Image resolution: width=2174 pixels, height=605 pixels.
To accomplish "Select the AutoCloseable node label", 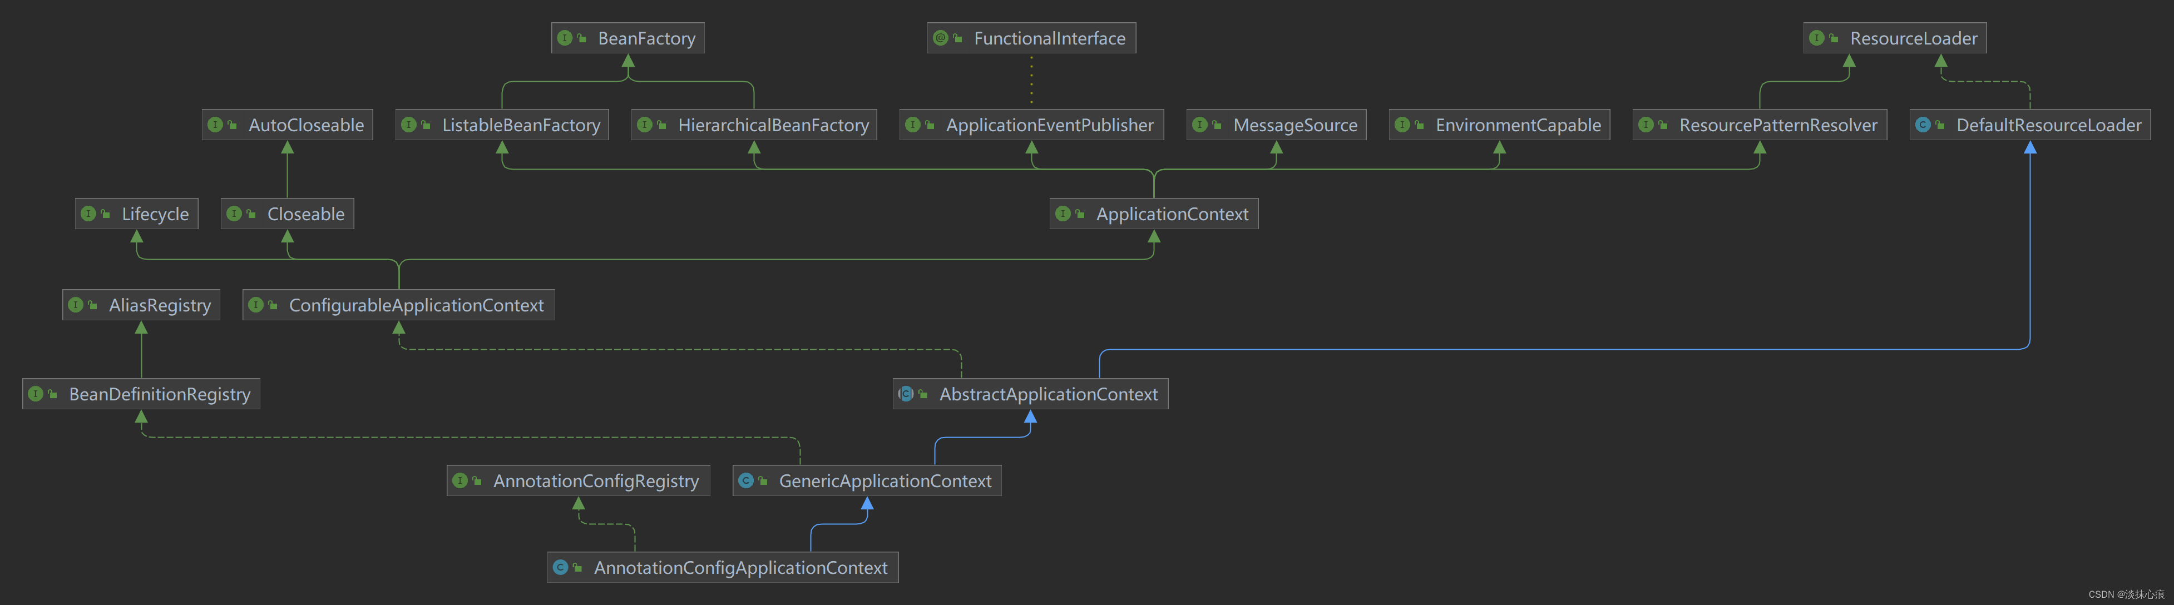I will pos(305,125).
